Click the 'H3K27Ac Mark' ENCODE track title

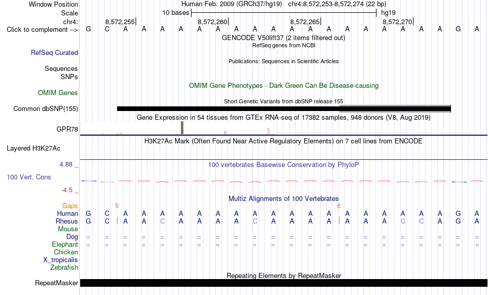(x=284, y=141)
